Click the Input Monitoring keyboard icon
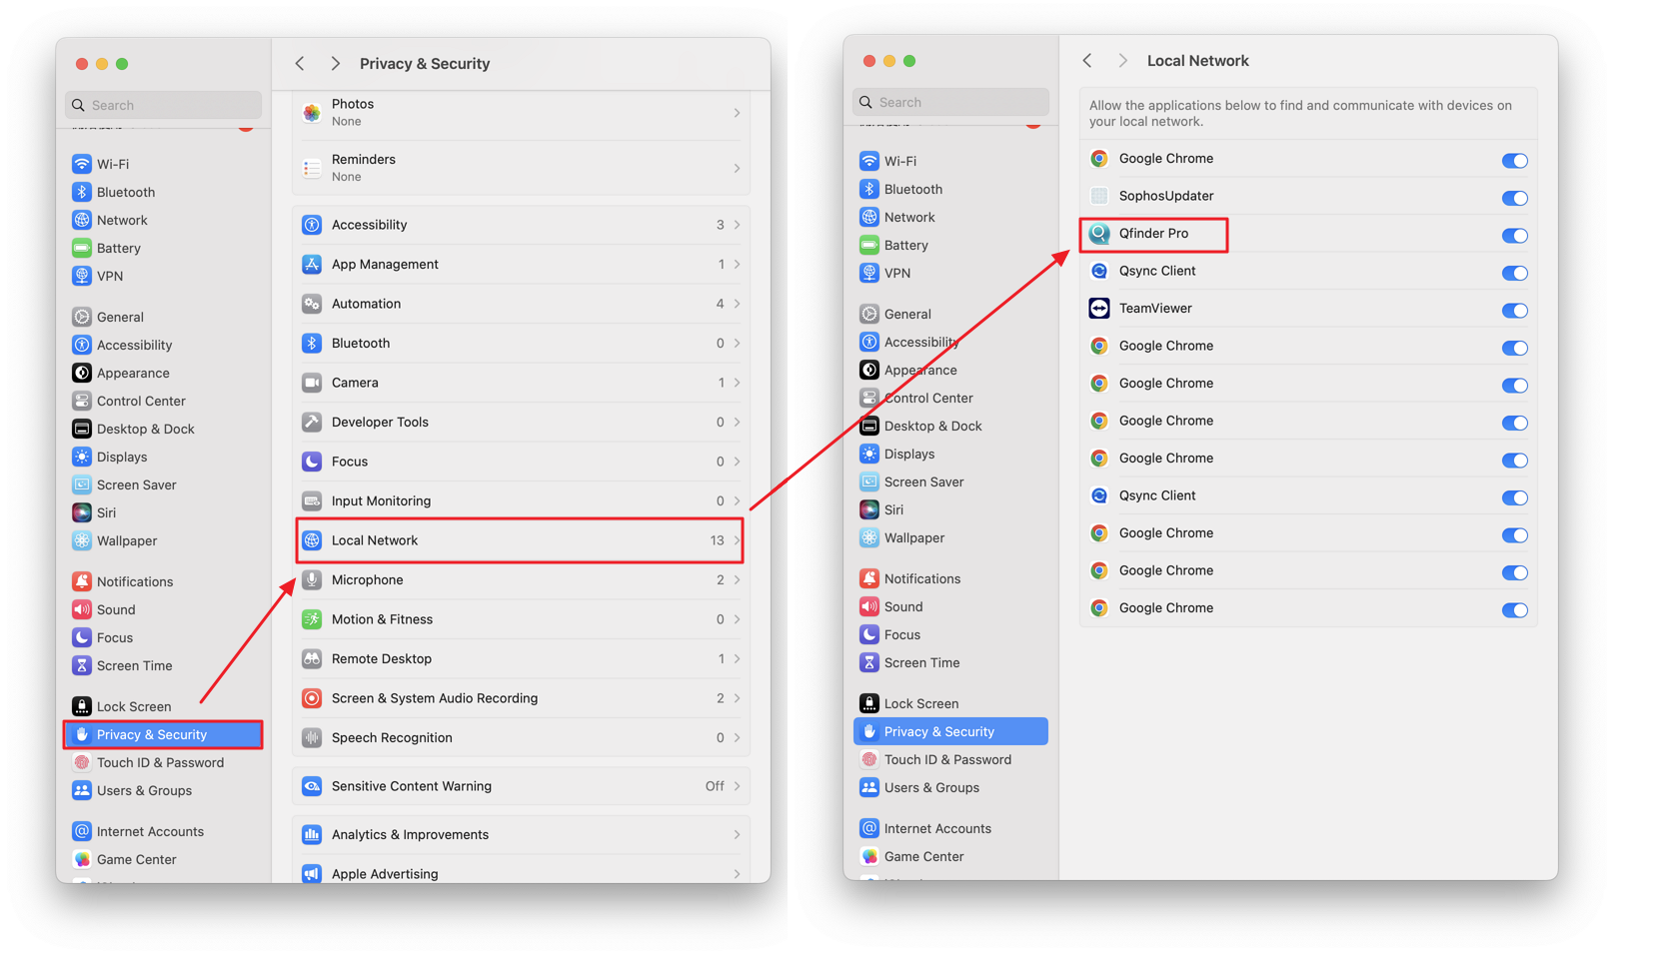This screenshot has height=957, width=1658. pos(312,500)
